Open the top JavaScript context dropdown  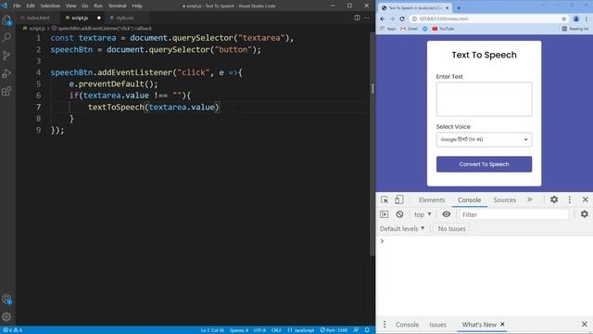click(423, 214)
